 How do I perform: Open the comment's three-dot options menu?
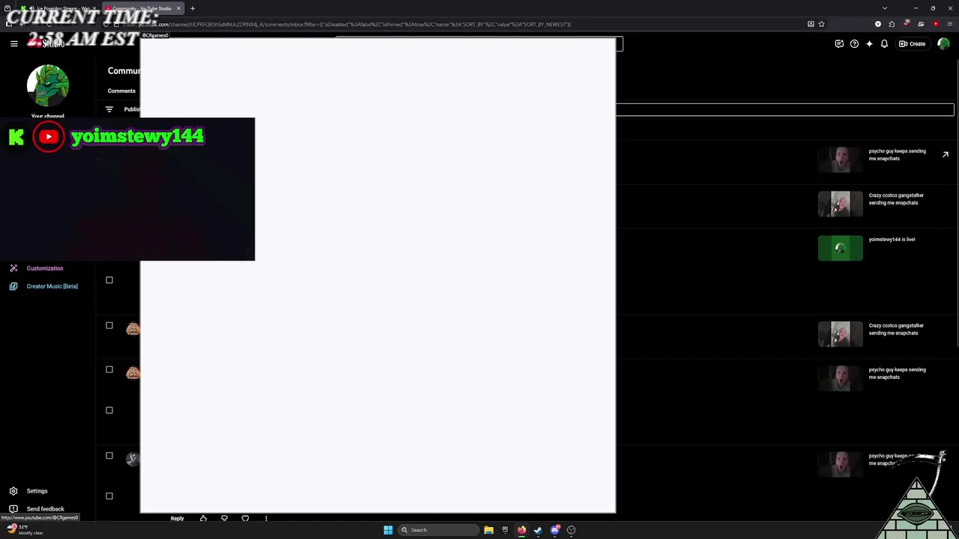point(266,518)
